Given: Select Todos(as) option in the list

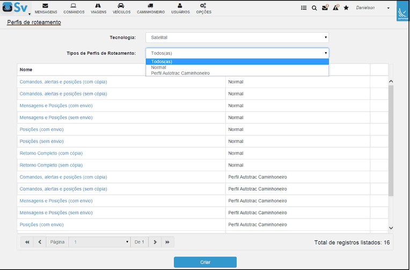Looking at the screenshot, I should click(237, 62).
